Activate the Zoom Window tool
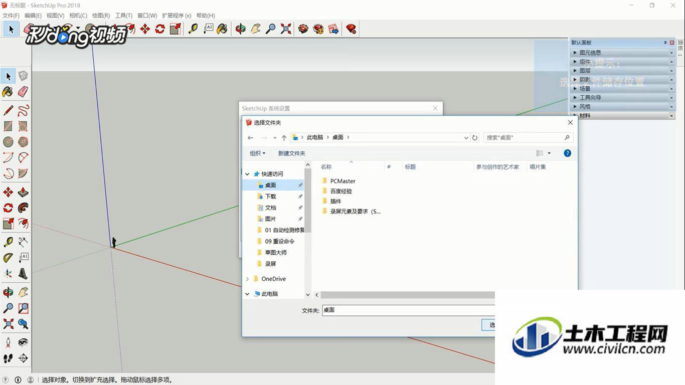The image size is (685, 385). (x=23, y=308)
